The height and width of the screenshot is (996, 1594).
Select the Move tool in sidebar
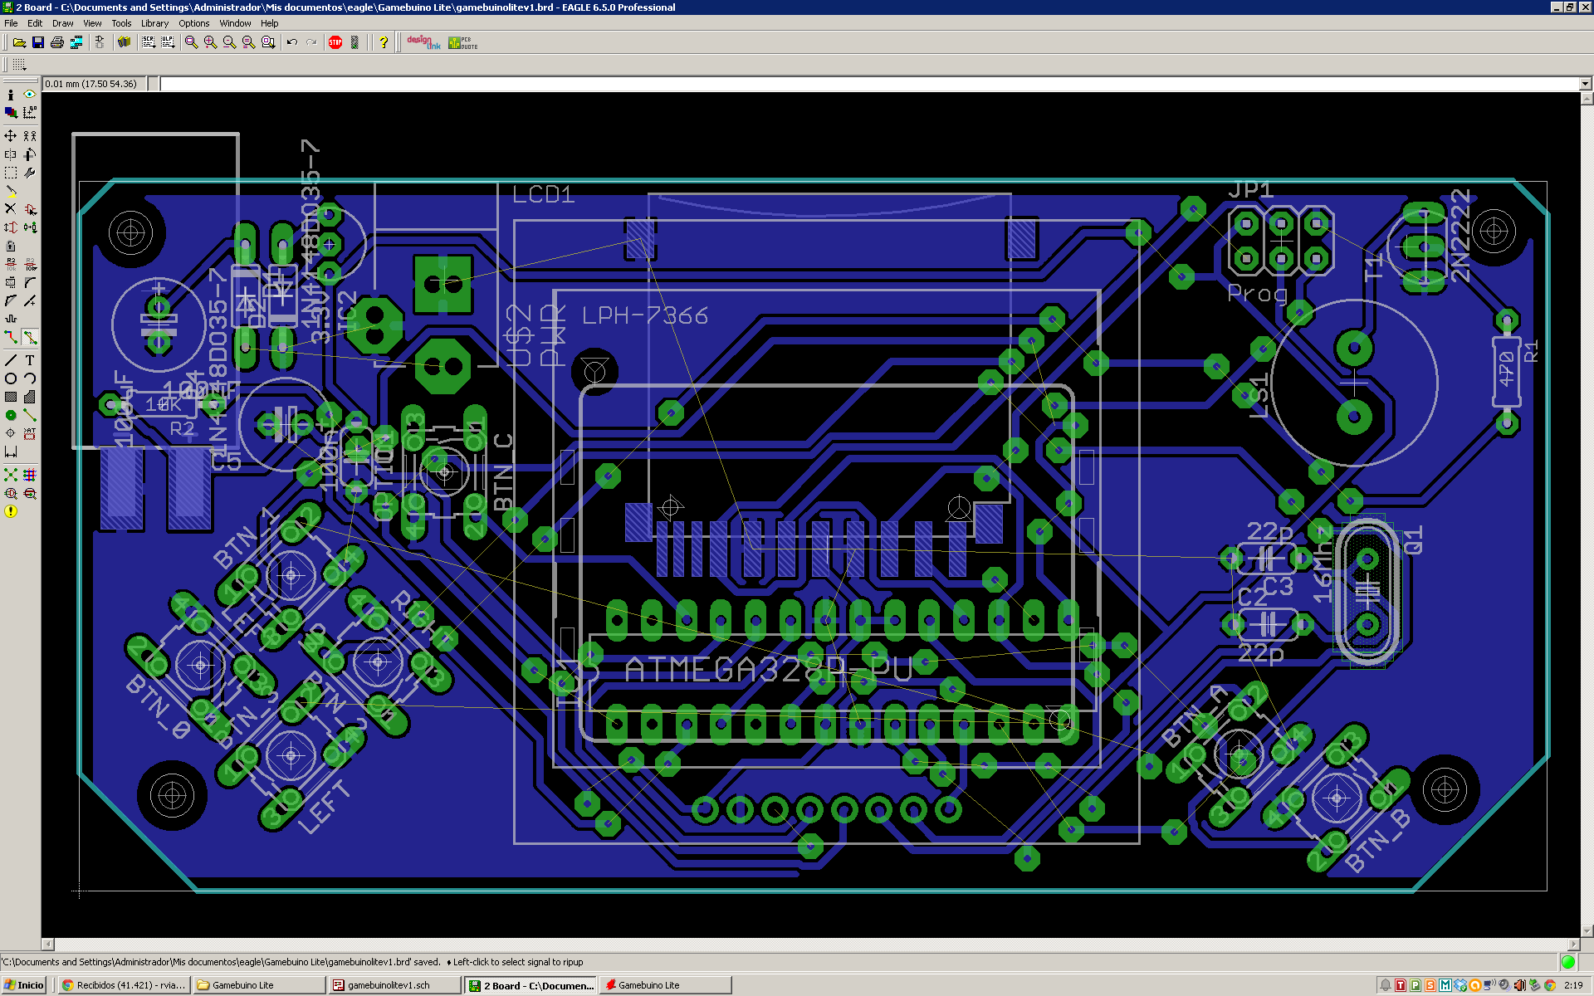[11, 135]
